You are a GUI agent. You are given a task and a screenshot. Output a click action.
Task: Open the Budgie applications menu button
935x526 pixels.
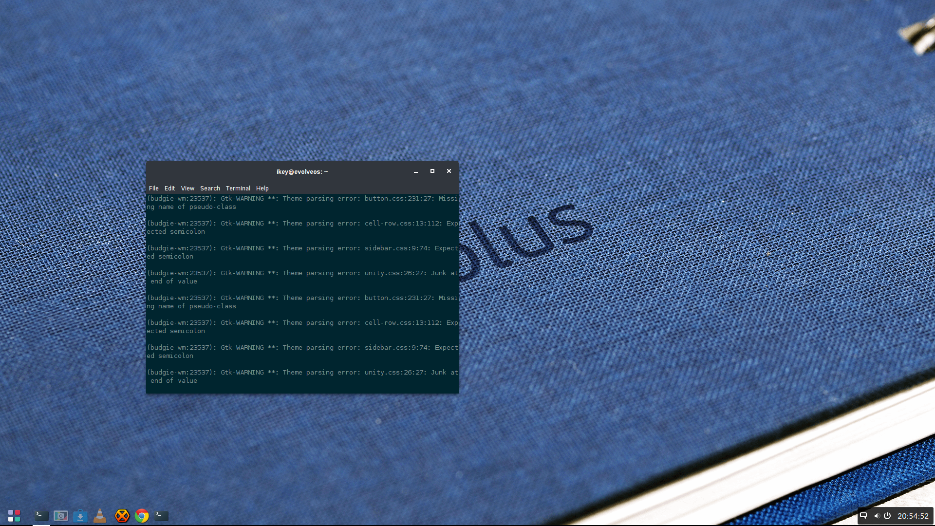[x=14, y=516]
